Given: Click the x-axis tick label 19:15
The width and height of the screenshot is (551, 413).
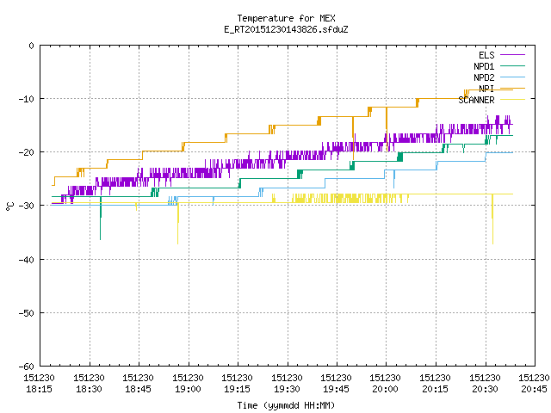Looking at the screenshot, I should (x=238, y=389).
